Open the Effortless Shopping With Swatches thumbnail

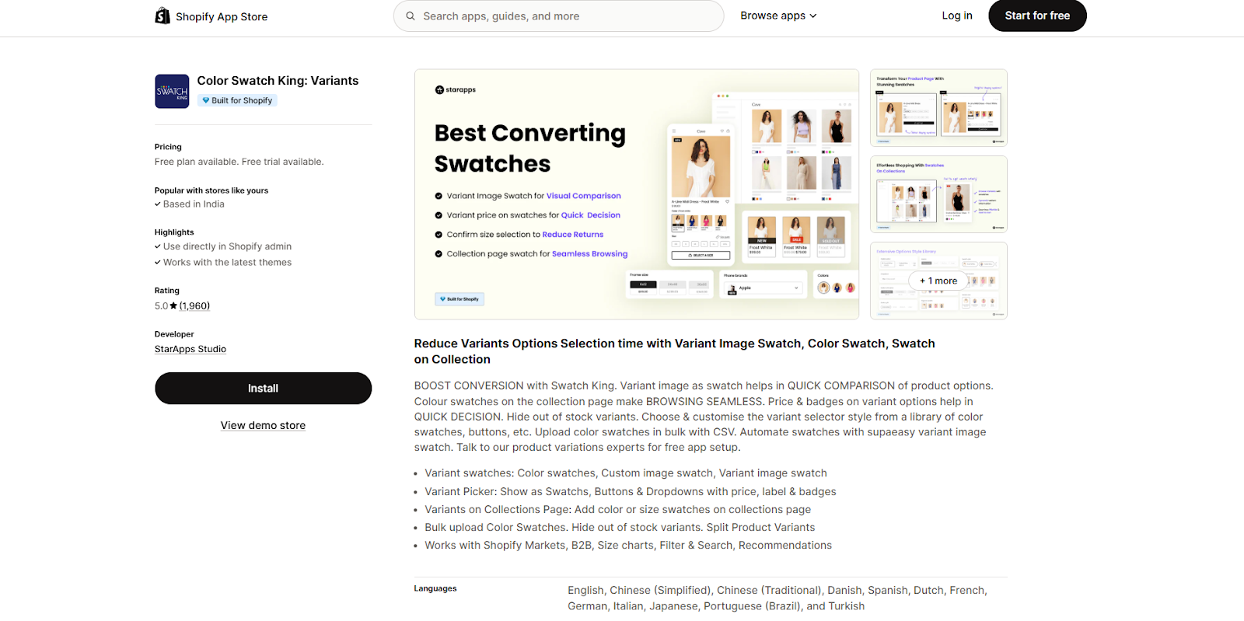point(938,194)
